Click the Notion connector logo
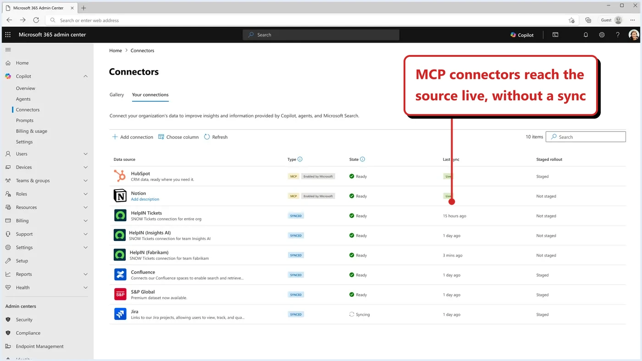The image size is (642, 361). click(x=120, y=196)
